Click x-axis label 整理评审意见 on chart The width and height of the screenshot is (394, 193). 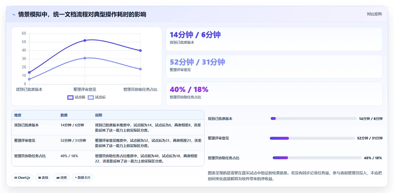pos(85,89)
